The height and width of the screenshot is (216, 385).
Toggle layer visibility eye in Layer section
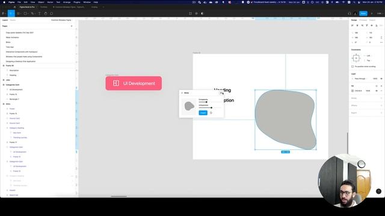tap(381, 79)
